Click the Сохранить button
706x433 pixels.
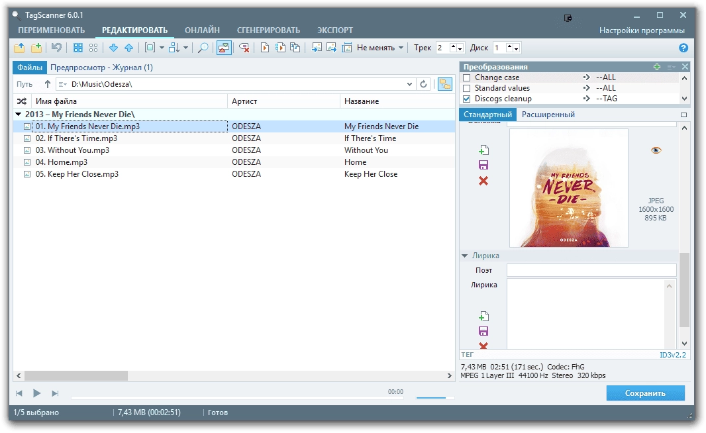[645, 393]
